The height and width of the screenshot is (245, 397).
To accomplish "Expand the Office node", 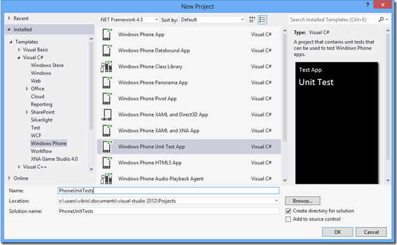I will [27, 89].
